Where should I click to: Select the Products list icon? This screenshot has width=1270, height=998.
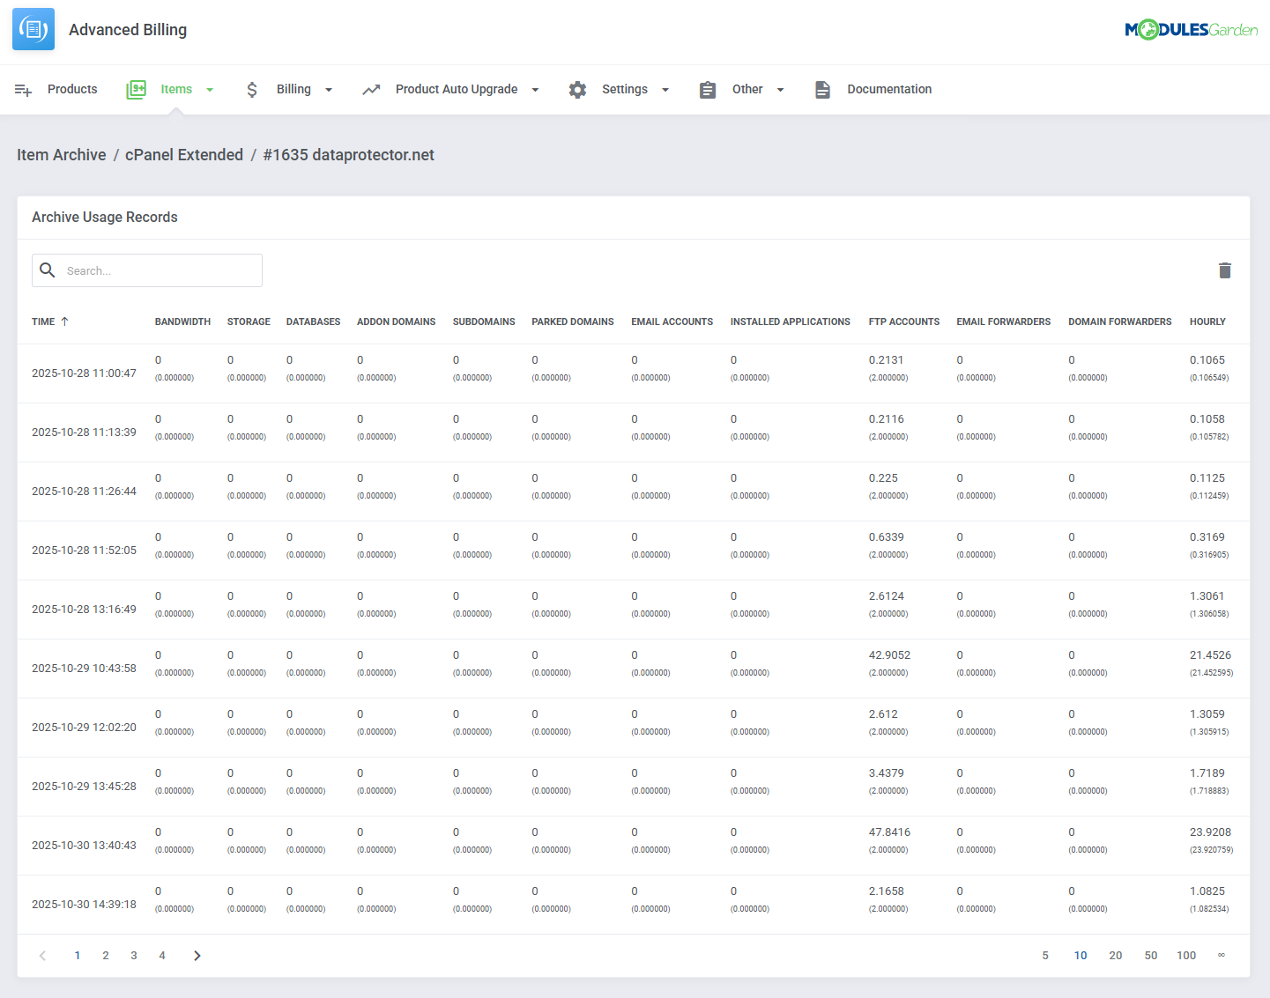tap(23, 89)
